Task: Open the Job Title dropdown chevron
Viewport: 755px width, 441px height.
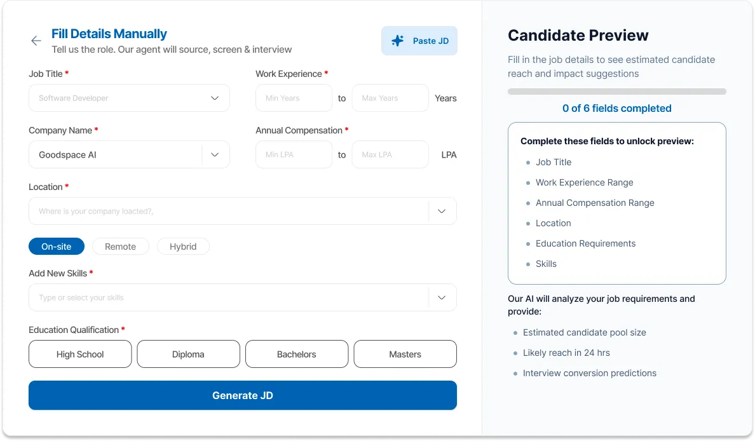Action: point(215,98)
